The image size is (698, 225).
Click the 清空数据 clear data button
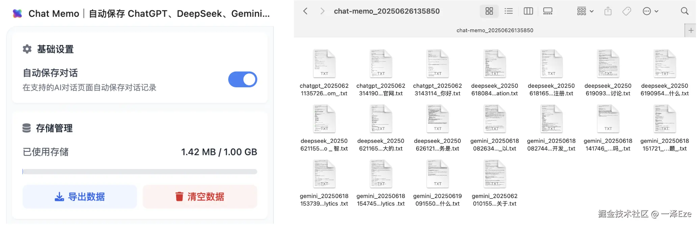(200, 197)
